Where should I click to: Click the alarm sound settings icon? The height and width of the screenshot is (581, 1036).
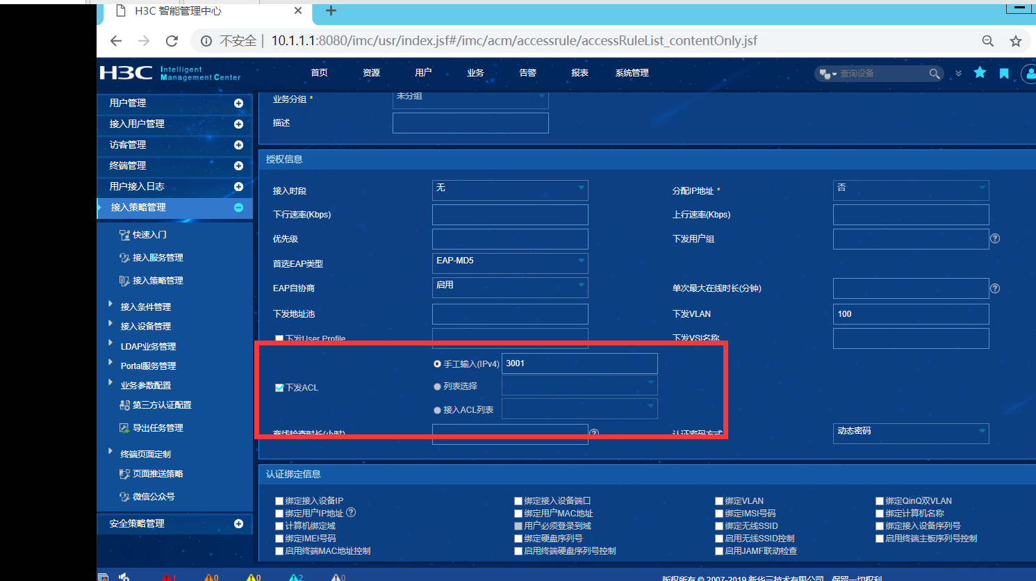click(124, 577)
